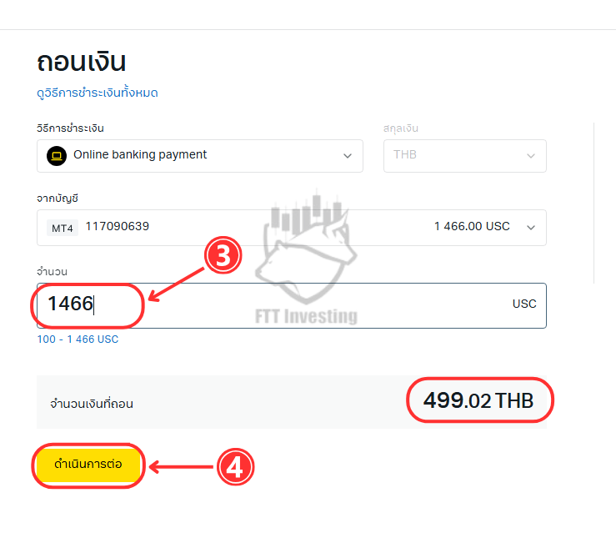Open the Online banking payment method selector
Screen dimensions: 616x533
(x=200, y=156)
